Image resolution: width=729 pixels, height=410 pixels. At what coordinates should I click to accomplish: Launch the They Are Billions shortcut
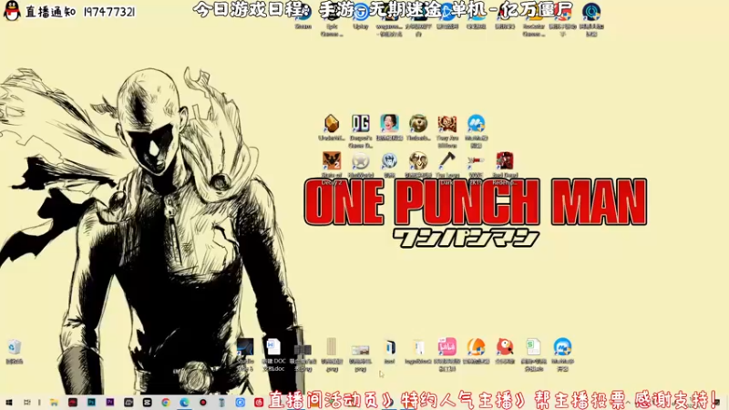[447, 131]
